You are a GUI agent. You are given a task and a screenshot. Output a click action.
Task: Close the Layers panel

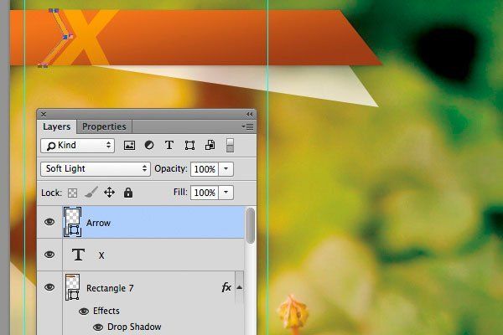pos(44,115)
